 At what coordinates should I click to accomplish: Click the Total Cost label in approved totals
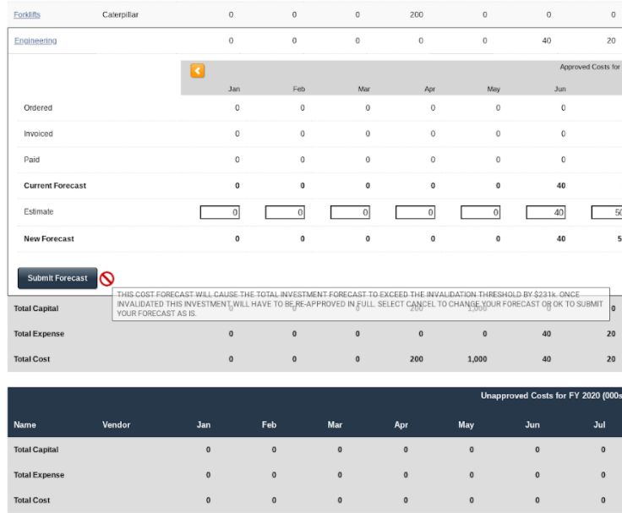click(32, 358)
